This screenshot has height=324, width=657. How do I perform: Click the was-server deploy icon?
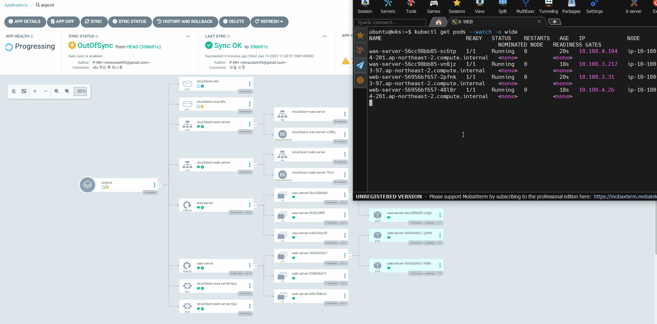(x=187, y=205)
